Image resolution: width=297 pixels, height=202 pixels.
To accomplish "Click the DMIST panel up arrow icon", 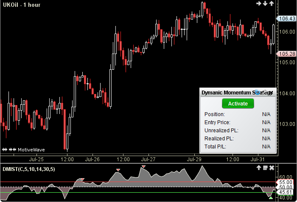I will click(x=259, y=168).
